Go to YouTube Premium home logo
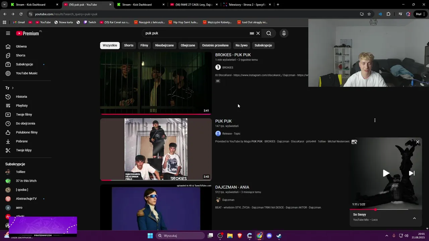429x241 pixels. click(27, 33)
